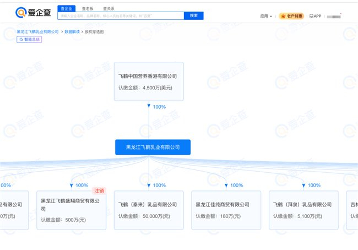Open the 爱企查 logo homepage
The width and height of the screenshot is (358, 250).
coord(33,12)
